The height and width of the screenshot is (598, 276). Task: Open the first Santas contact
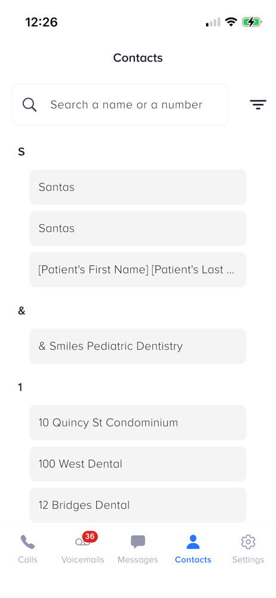pyautogui.click(x=138, y=187)
